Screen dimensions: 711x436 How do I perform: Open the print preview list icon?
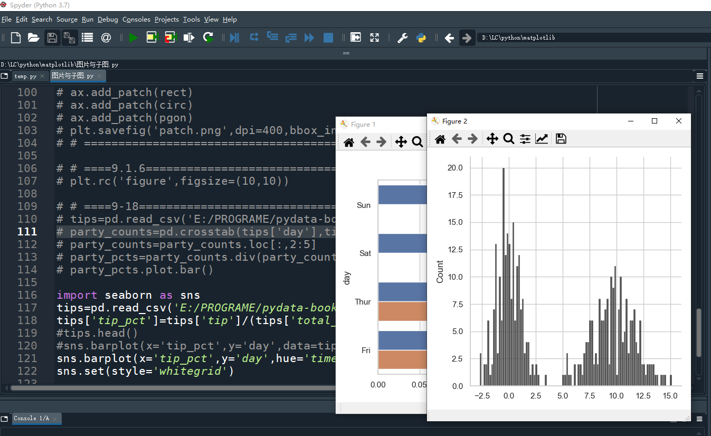pos(88,37)
